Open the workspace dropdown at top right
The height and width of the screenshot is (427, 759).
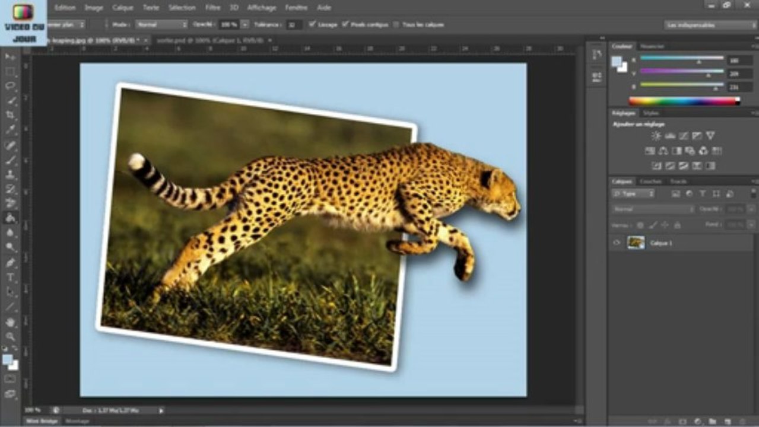[710, 25]
